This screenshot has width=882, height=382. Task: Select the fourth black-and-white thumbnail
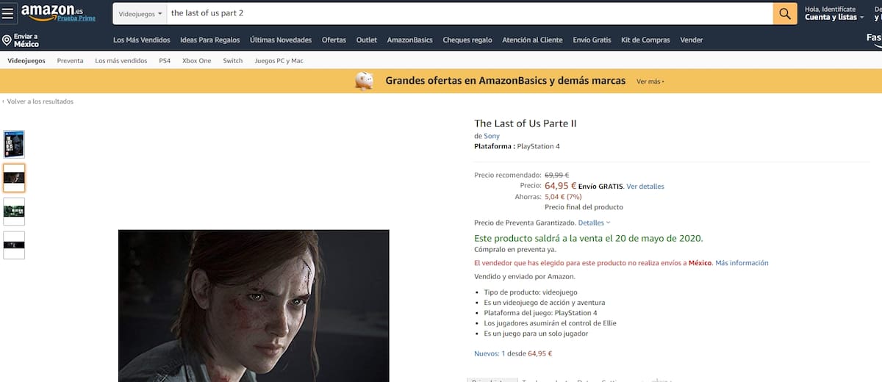coord(14,245)
